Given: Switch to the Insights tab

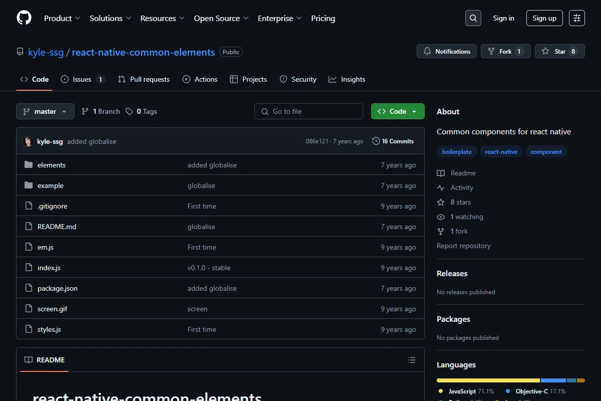Looking at the screenshot, I should 347,79.
